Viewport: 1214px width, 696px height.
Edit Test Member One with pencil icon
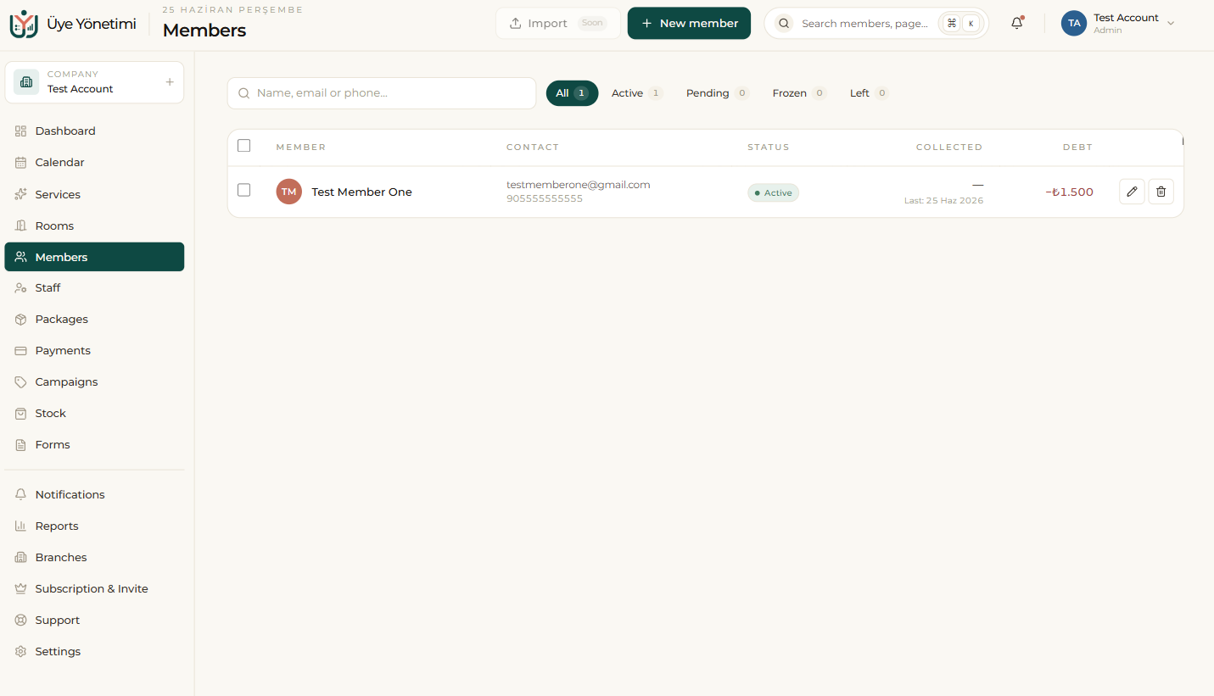[1132, 192]
